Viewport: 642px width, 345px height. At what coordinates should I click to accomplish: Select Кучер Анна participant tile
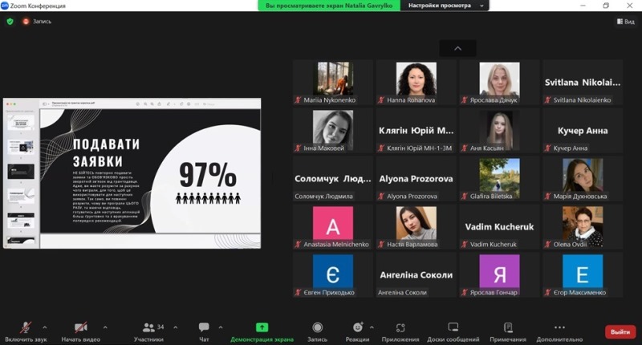pyautogui.click(x=583, y=131)
